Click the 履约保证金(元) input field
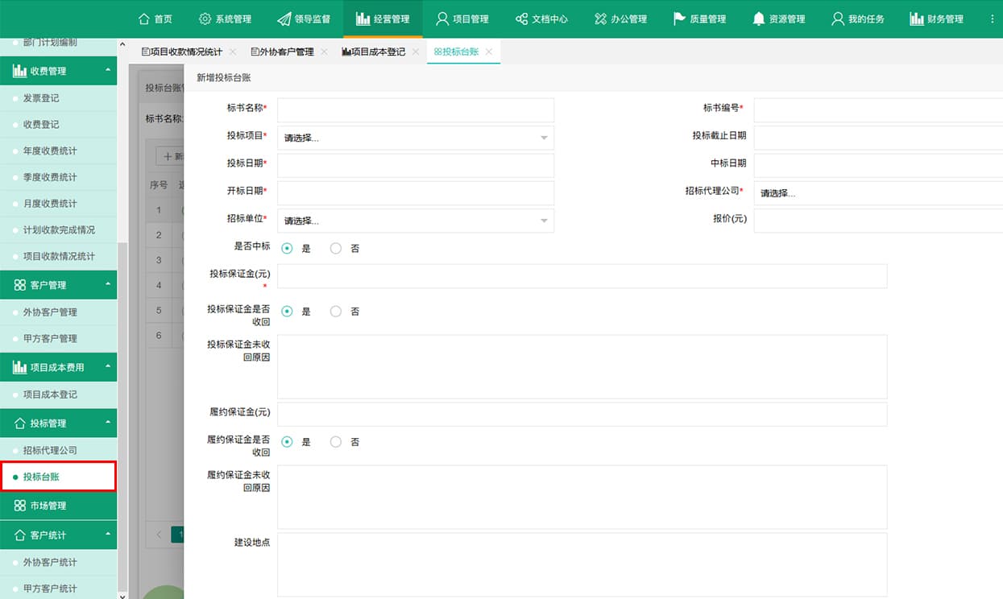Image resolution: width=1003 pixels, height=599 pixels. coord(582,415)
